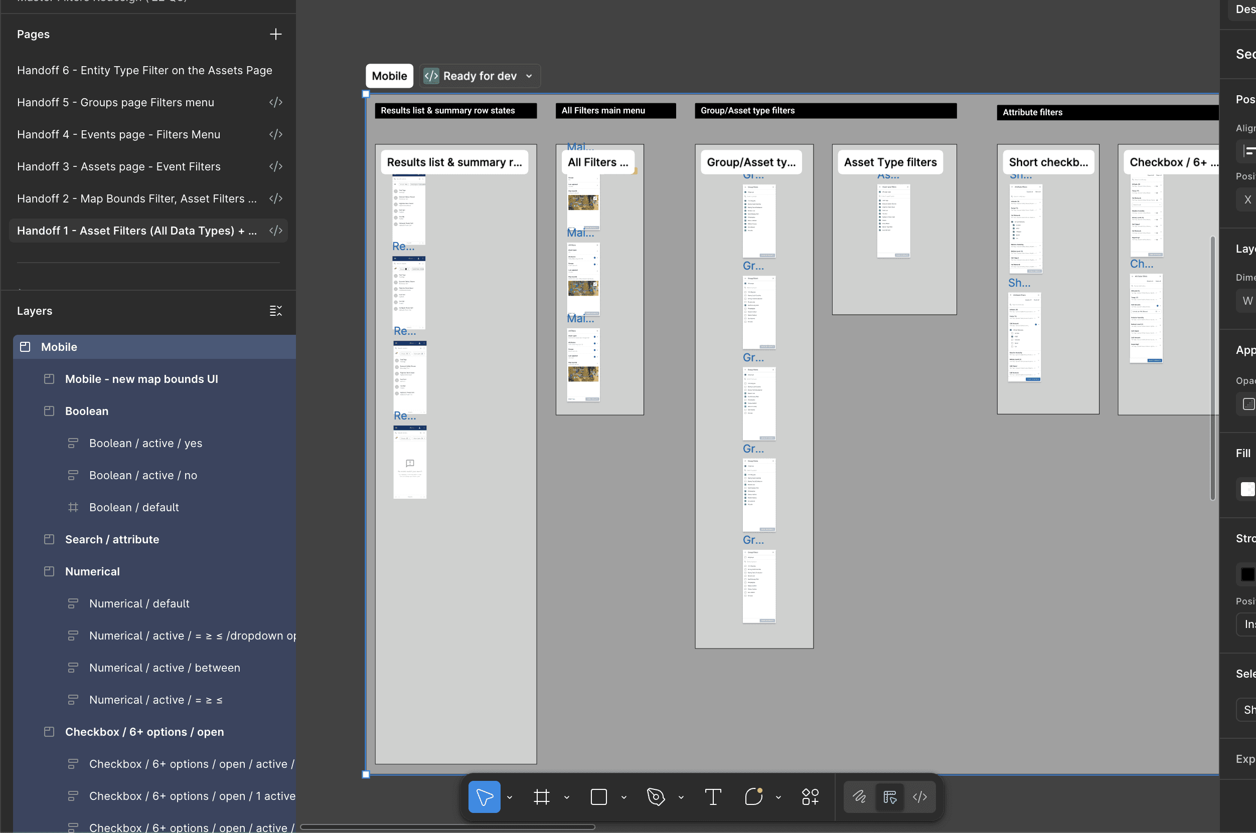
Task: Open Handoff 3 - Assets page - Event Filters
Action: tap(118, 166)
